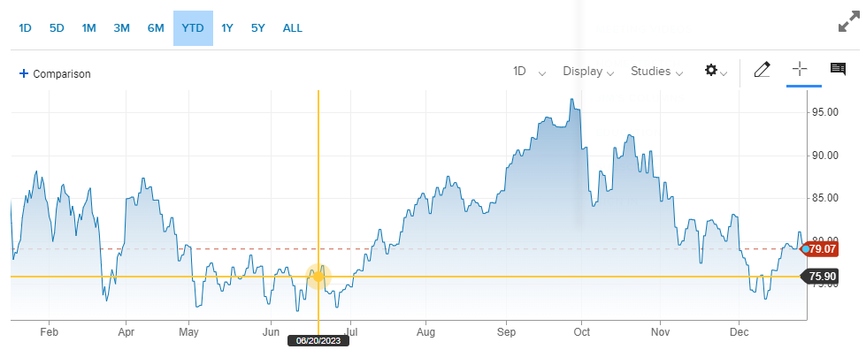The width and height of the screenshot is (866, 357).
Task: Switch to the 5Y time range
Action: click(257, 28)
